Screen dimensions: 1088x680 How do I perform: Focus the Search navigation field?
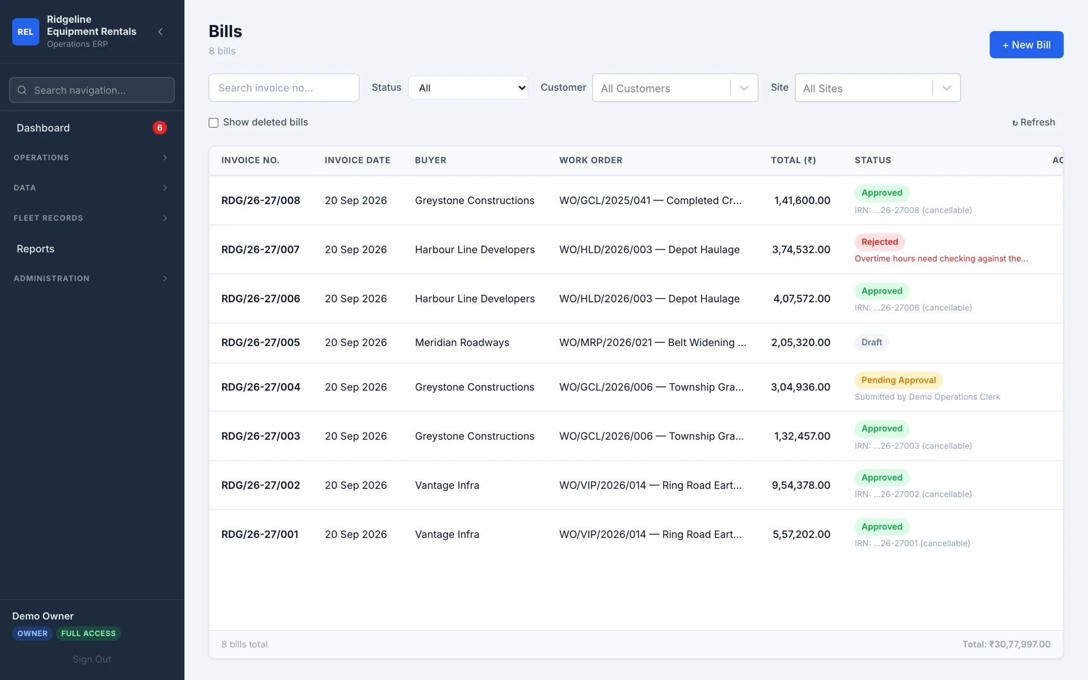coord(91,90)
